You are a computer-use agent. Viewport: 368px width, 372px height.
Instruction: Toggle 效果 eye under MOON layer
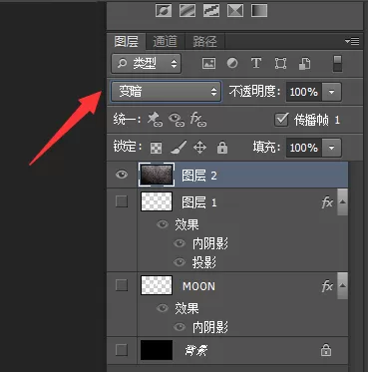click(163, 308)
